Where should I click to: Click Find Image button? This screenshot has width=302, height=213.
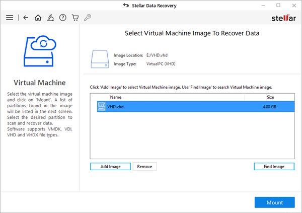(x=274, y=167)
